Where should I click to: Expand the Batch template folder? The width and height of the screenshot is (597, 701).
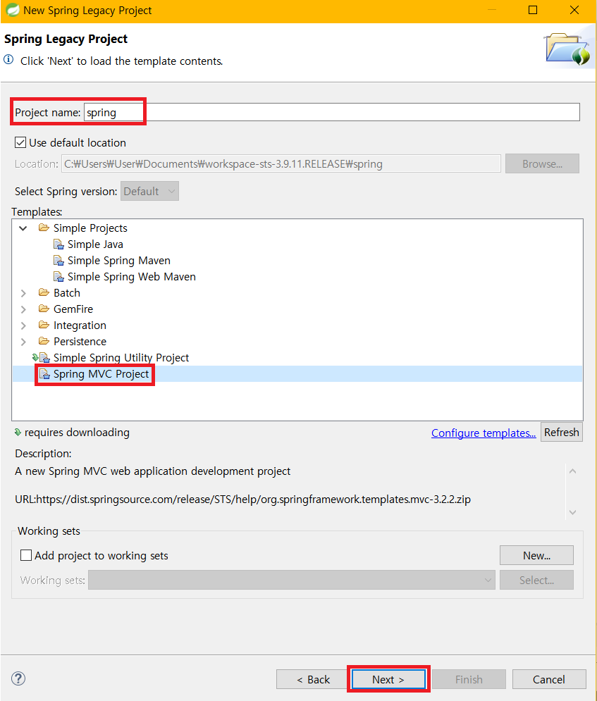click(23, 293)
